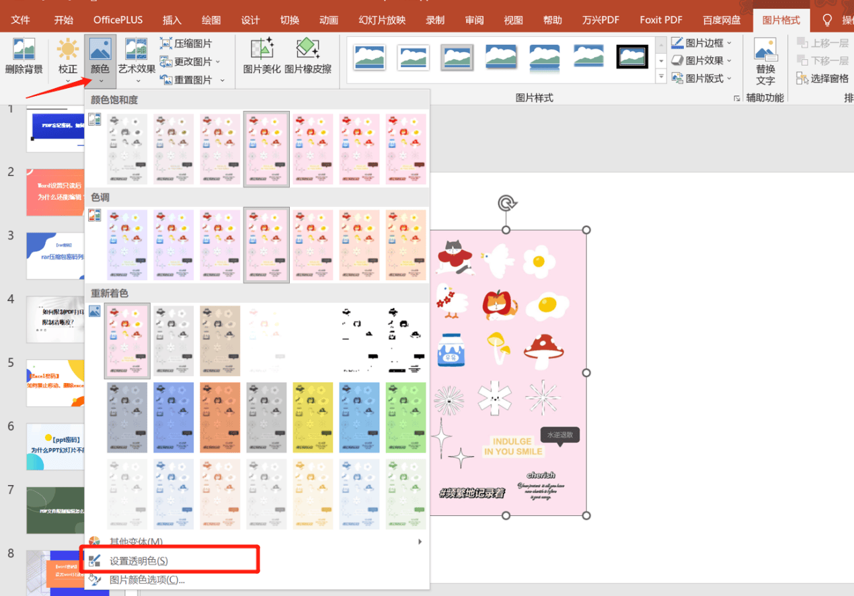Screen dimensions: 854x596
Task: Open 图片颜色选项 menu entry
Action: [147, 579]
